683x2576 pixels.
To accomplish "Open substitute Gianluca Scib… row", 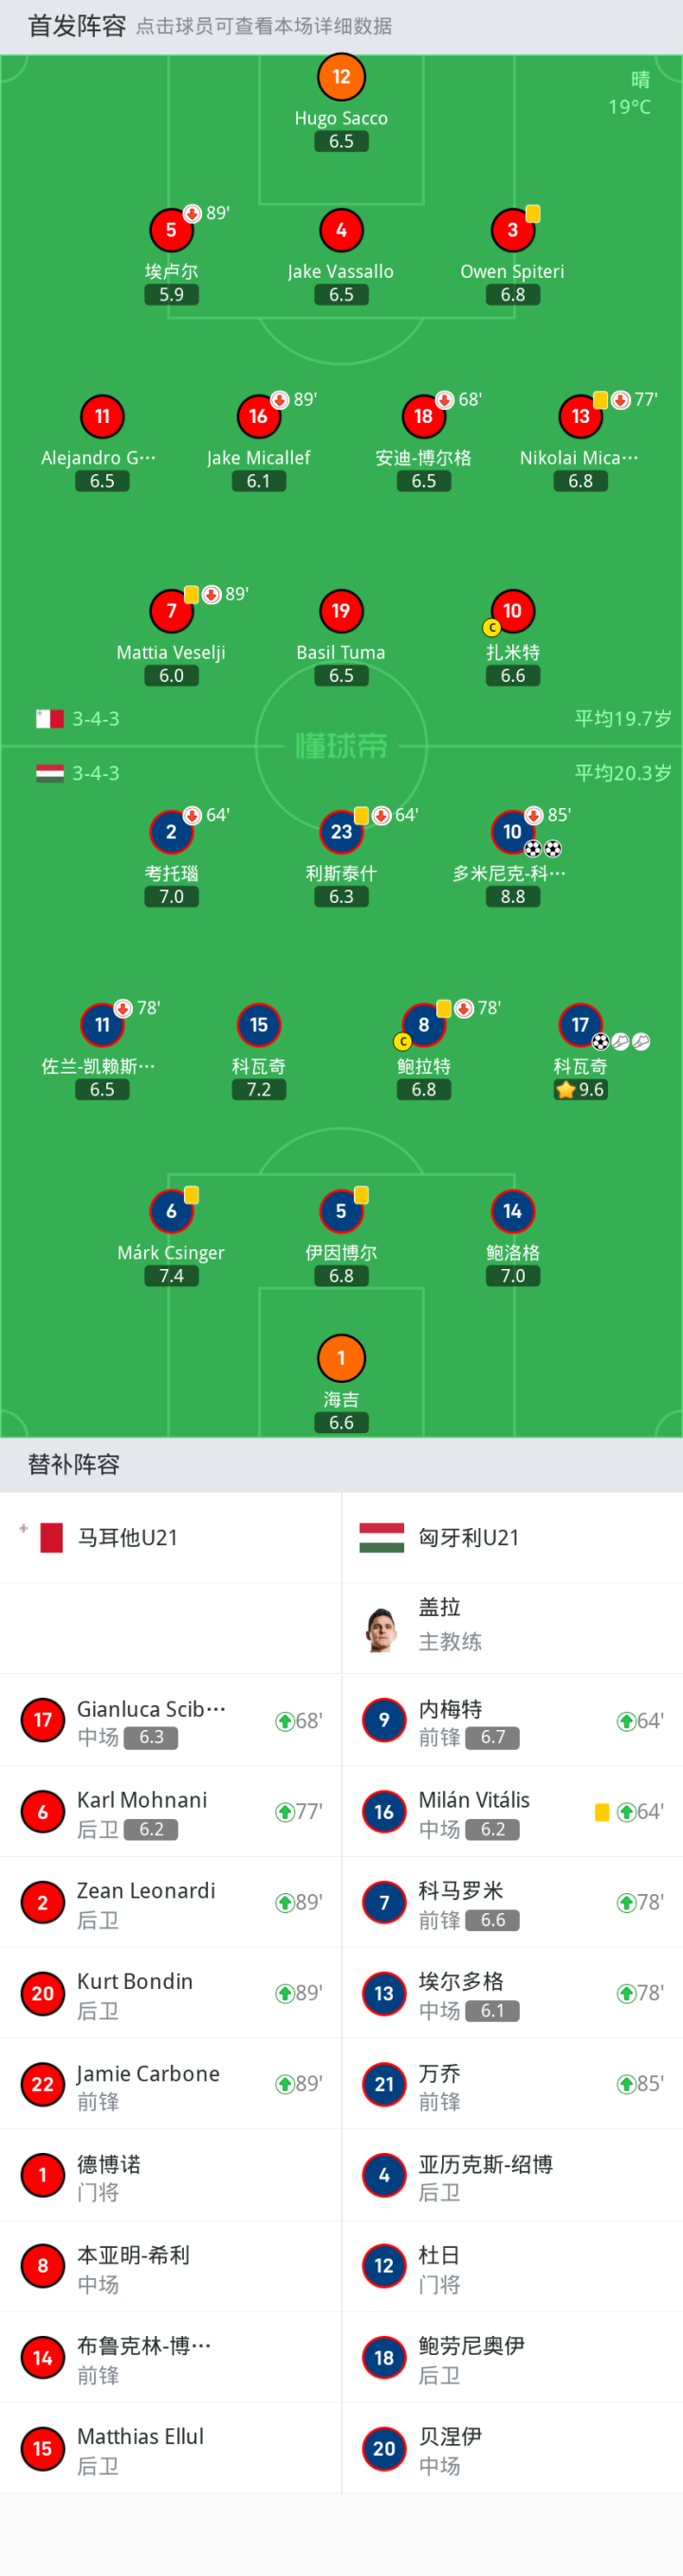I will [171, 1720].
